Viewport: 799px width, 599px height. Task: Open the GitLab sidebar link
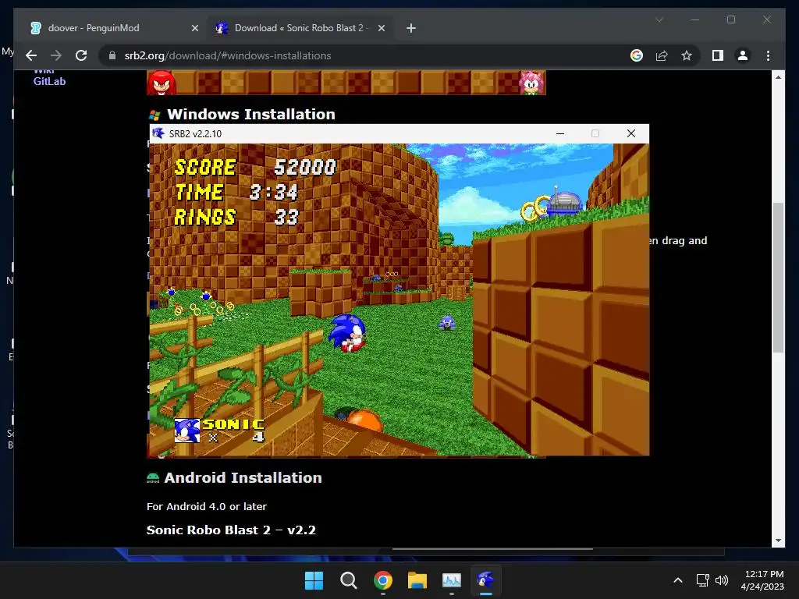[x=49, y=81]
